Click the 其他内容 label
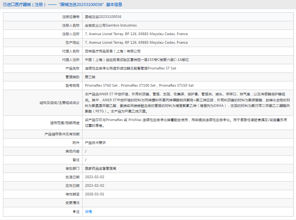The width and height of the screenshot is (296, 220). [73, 151]
